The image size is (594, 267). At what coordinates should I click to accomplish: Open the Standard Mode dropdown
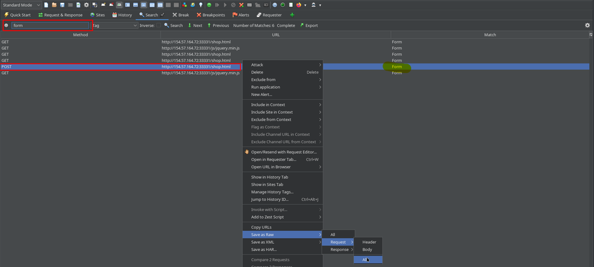click(21, 5)
